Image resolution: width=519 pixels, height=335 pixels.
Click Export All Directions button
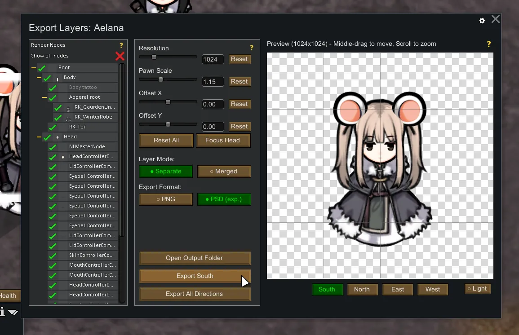194,294
